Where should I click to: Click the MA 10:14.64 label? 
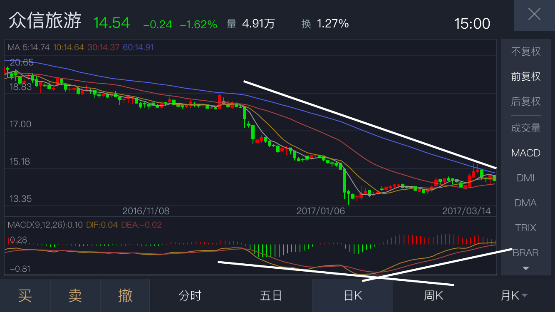(x=69, y=47)
